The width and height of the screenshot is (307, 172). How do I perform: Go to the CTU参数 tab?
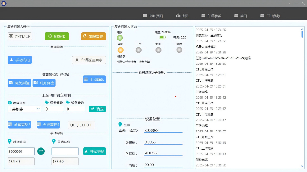270,16
